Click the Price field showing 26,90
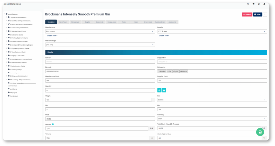Viewport: 275px width, 146px height. coord(100,119)
